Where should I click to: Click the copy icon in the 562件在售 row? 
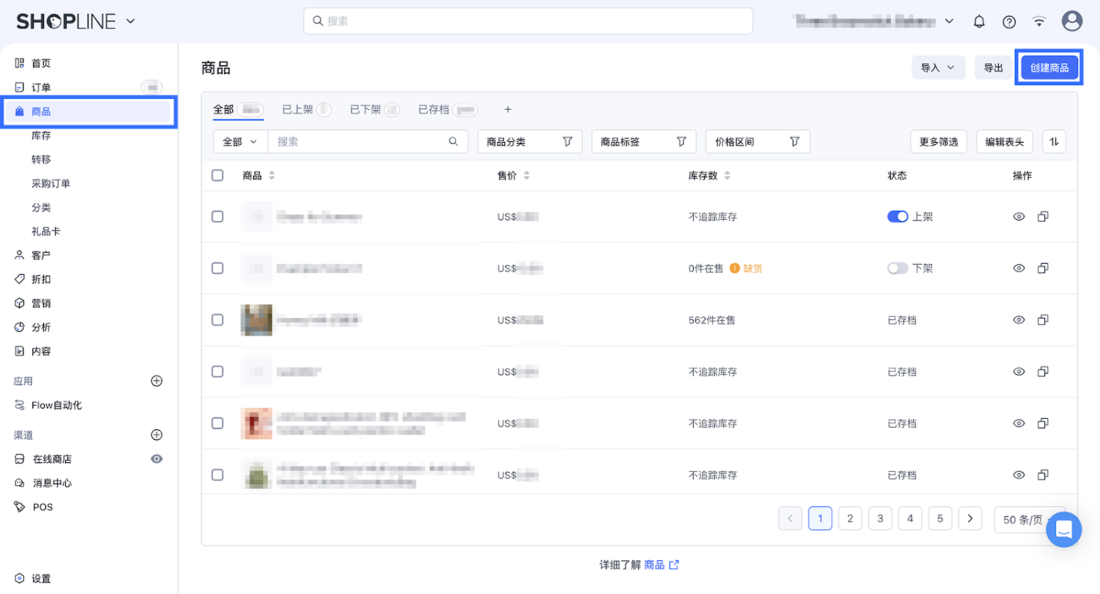coord(1043,320)
